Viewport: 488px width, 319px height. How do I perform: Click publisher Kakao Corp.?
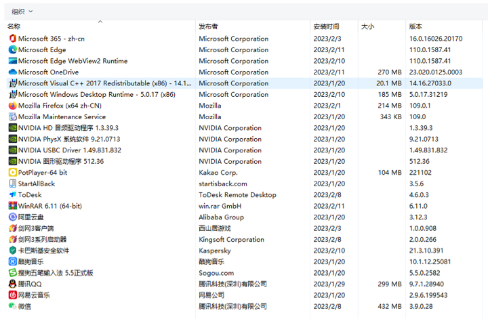pyautogui.click(x=218, y=173)
